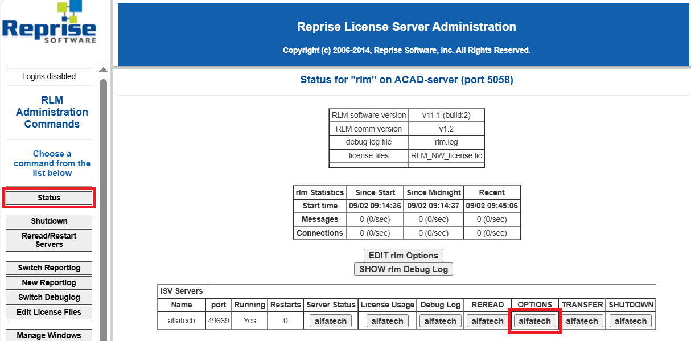
Task: Click the 'alfatech' name cell
Action: [x=181, y=321]
